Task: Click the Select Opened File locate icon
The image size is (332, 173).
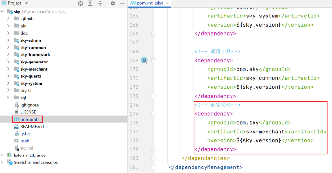Action: click(x=81, y=3)
